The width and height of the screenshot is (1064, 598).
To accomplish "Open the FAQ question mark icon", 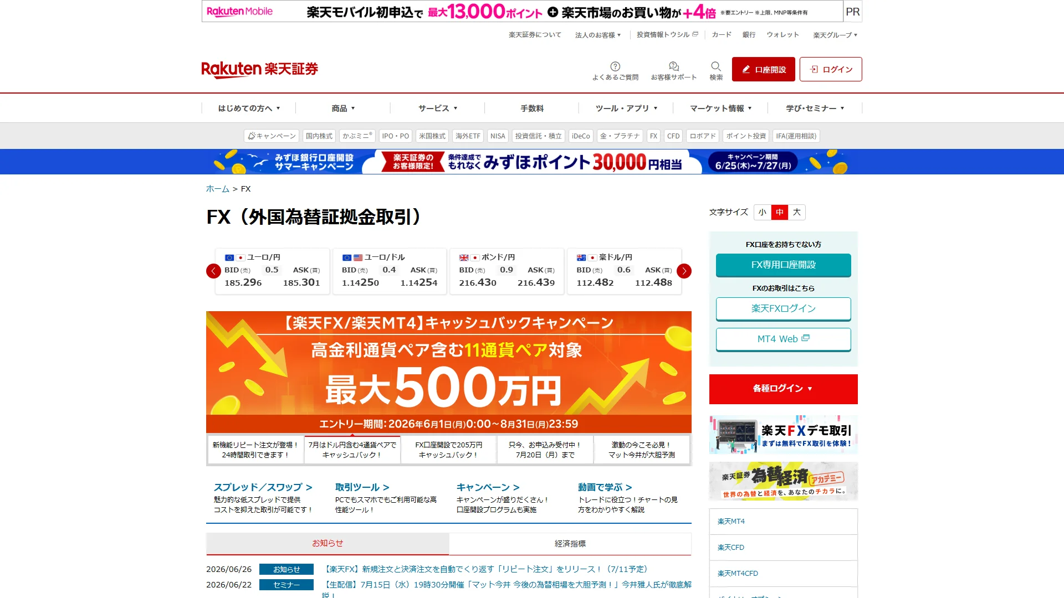I will pyautogui.click(x=615, y=66).
